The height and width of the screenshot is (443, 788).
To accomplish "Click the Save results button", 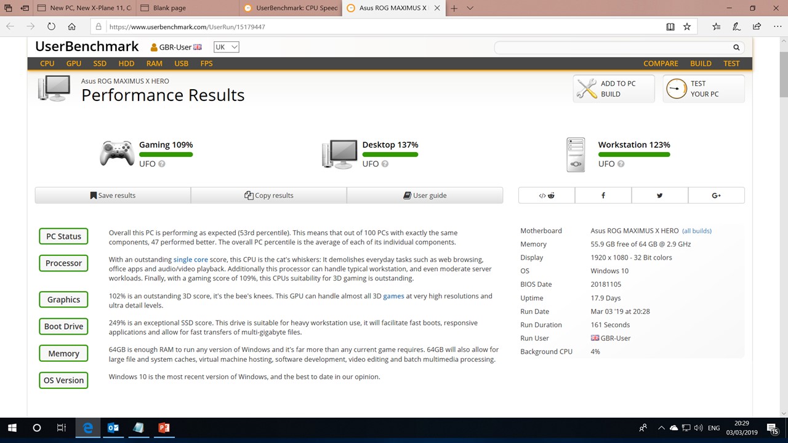I will pyautogui.click(x=113, y=195).
